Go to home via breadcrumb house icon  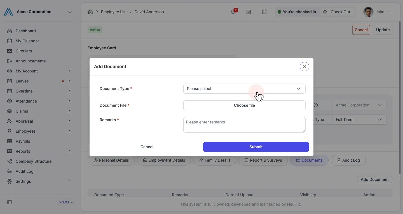90,12
